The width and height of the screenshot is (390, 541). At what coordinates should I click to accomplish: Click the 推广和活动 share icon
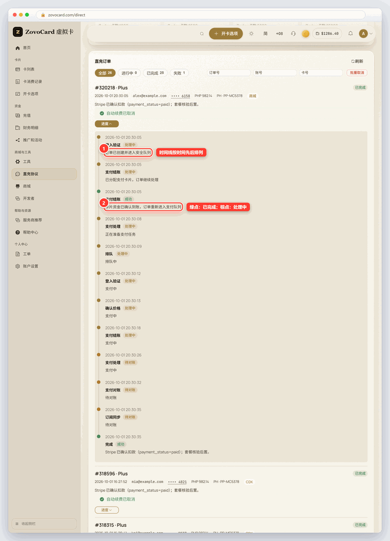click(x=18, y=140)
